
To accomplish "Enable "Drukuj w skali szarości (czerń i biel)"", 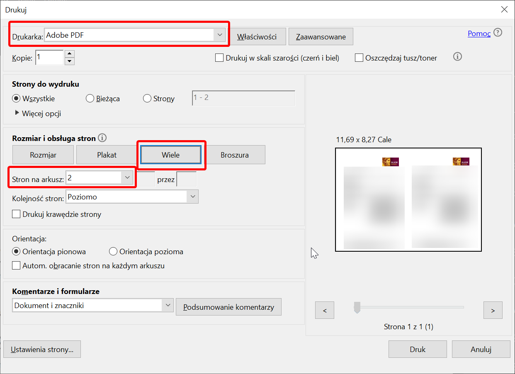I will [x=219, y=58].
